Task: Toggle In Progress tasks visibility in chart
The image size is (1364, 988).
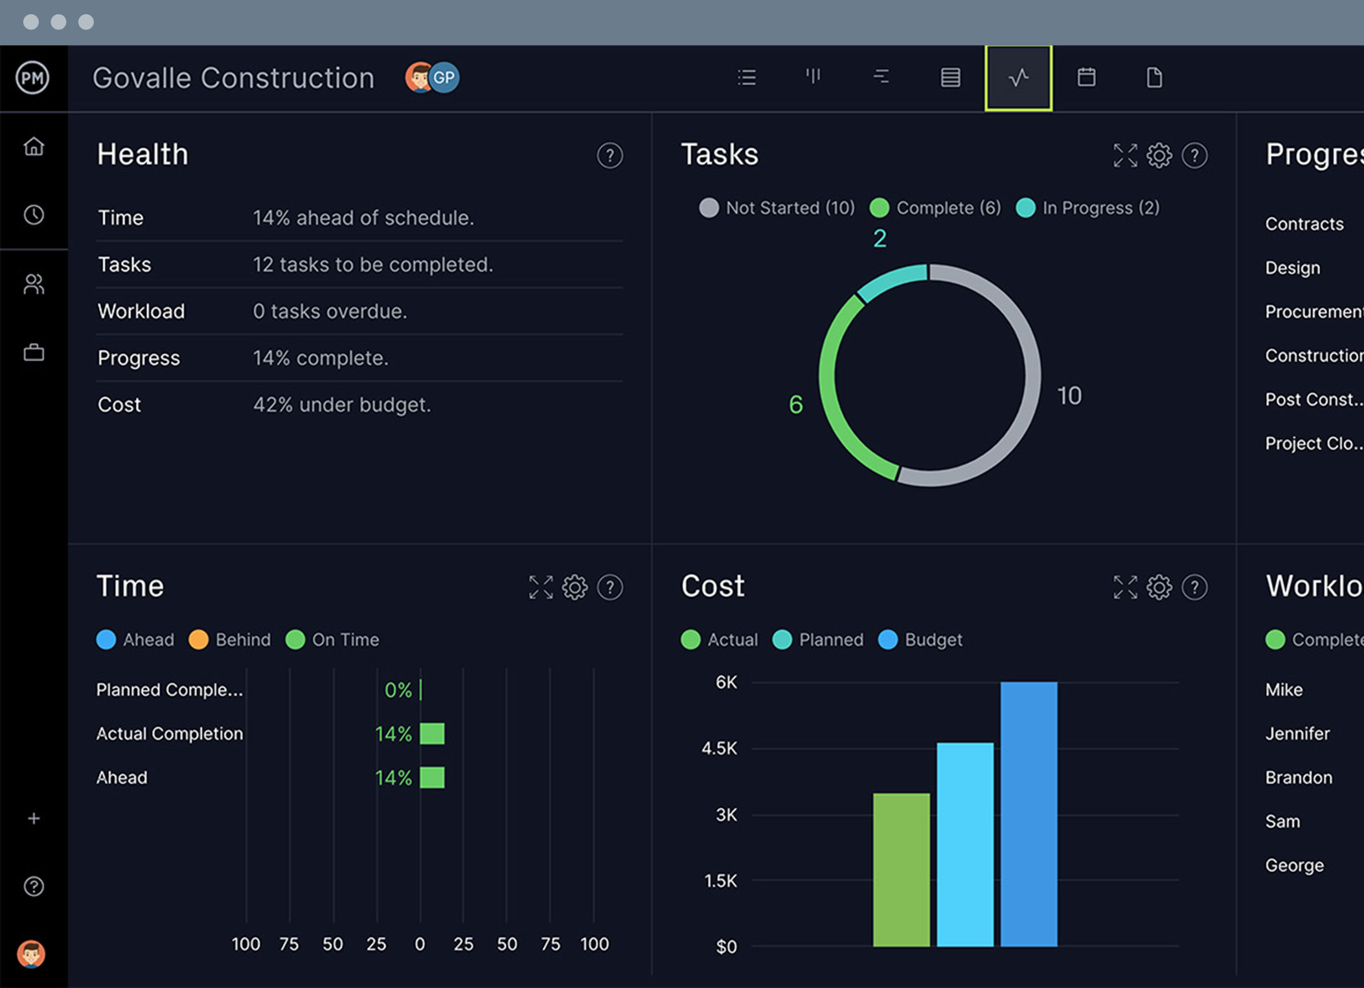Action: [1086, 207]
